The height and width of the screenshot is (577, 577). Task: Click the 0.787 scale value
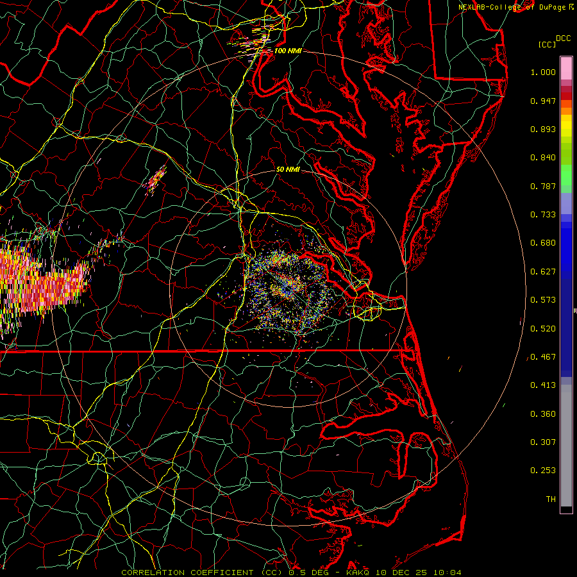click(x=543, y=186)
